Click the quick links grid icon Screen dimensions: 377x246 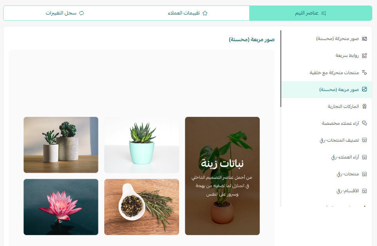pyautogui.click(x=364, y=56)
